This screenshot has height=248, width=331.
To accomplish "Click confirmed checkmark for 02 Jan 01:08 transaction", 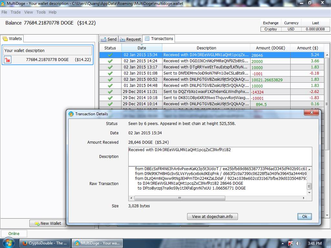I will point(110,73).
